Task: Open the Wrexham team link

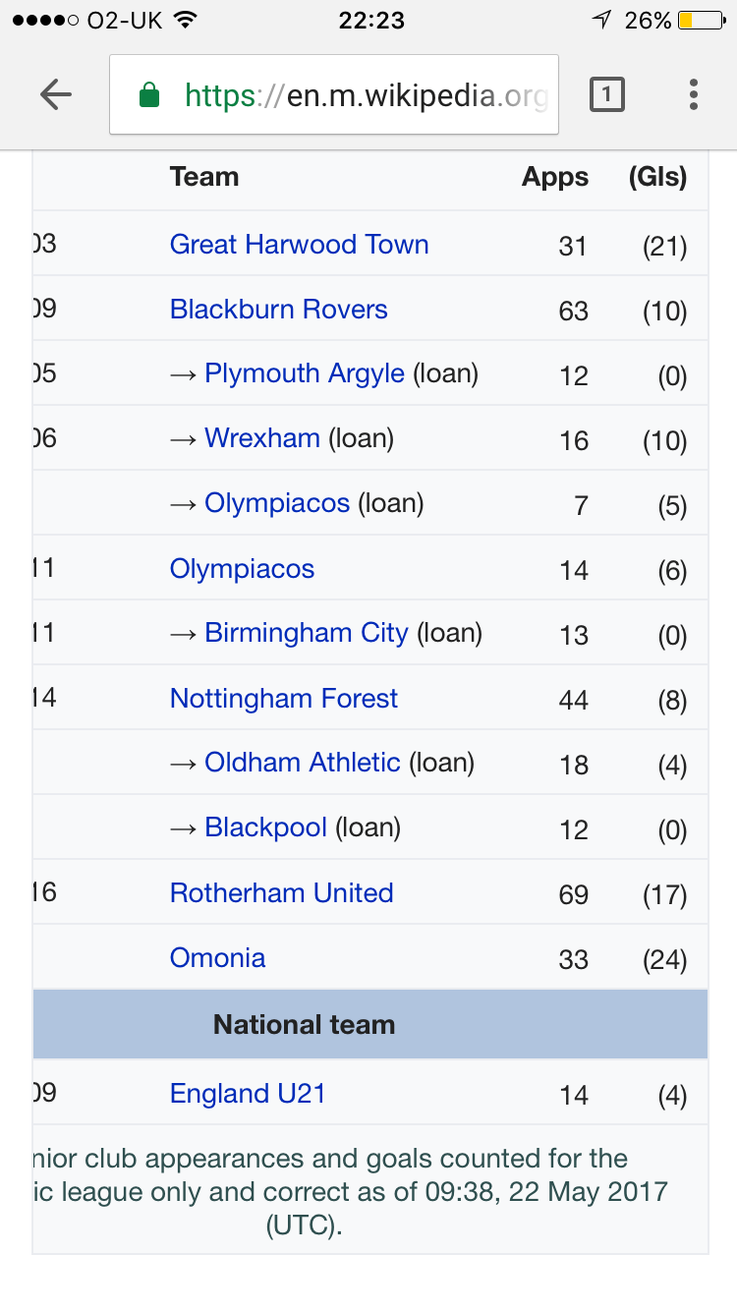Action: pos(261,438)
